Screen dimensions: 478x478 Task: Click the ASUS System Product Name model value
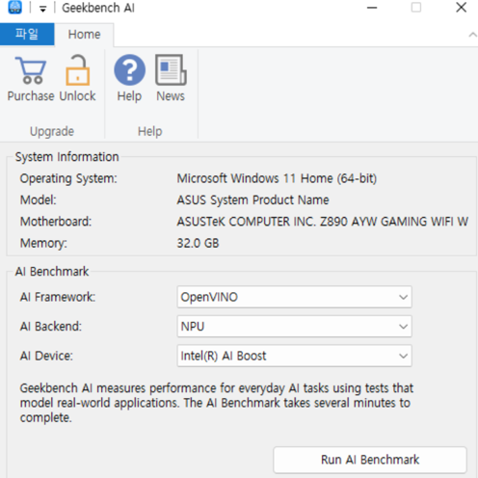(252, 199)
